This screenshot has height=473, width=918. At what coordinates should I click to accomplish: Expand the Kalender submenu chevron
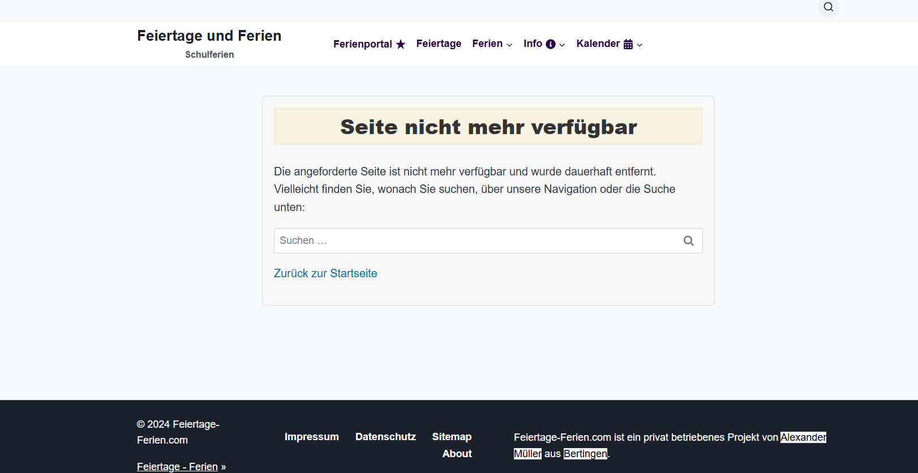640,45
